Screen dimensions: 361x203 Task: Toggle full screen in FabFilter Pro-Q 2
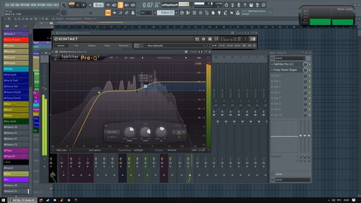click(x=208, y=58)
